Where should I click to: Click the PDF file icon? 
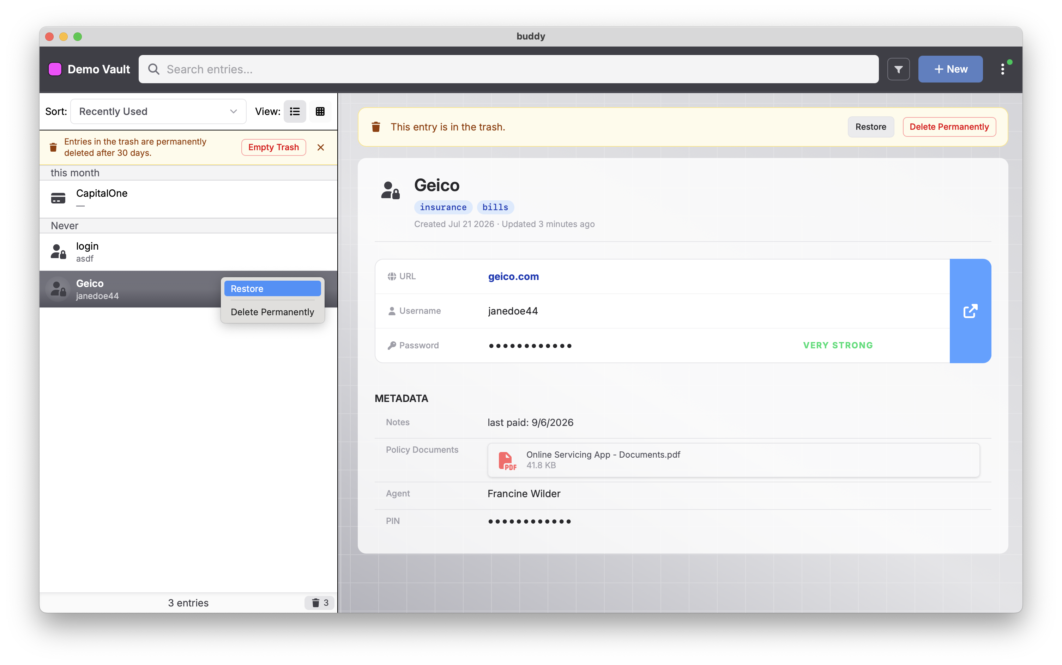[x=507, y=460]
